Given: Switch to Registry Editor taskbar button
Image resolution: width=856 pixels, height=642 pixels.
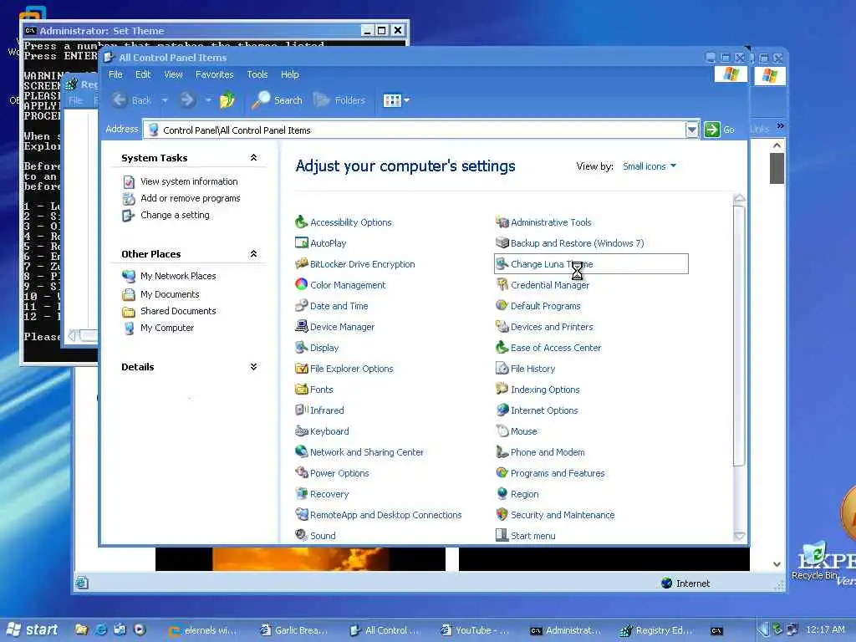Looking at the screenshot, I should point(657,630).
